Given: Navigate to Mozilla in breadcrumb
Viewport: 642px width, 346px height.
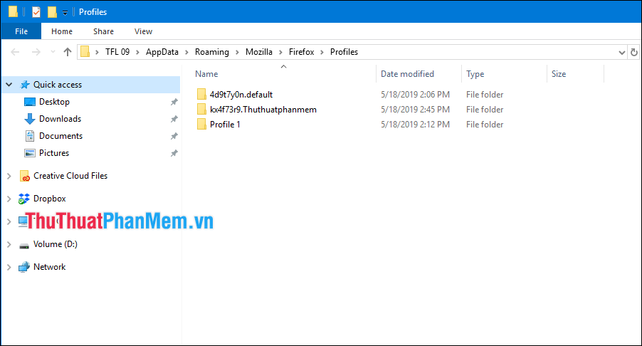Looking at the screenshot, I should pos(259,52).
